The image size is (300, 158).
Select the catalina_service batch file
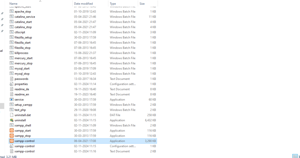(x=25, y=17)
